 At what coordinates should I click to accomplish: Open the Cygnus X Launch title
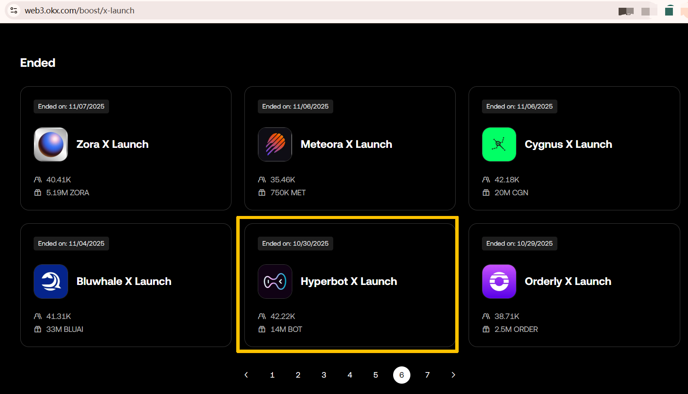[568, 144]
